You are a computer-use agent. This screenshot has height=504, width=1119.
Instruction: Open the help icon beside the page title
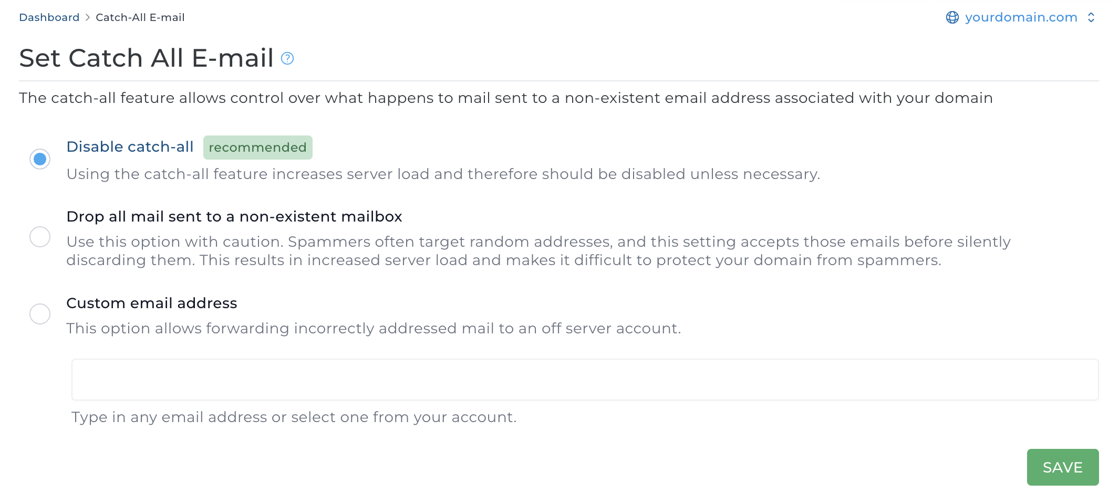click(287, 58)
